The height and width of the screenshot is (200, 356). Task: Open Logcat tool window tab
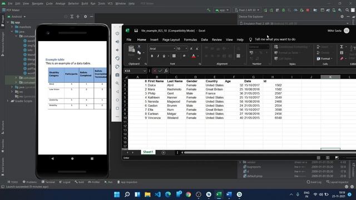point(65,182)
